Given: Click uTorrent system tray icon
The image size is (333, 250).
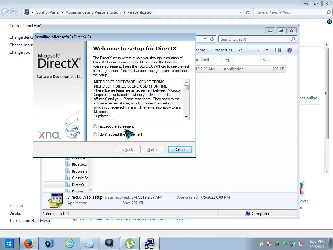Looking at the screenshot, I should coord(261,244).
